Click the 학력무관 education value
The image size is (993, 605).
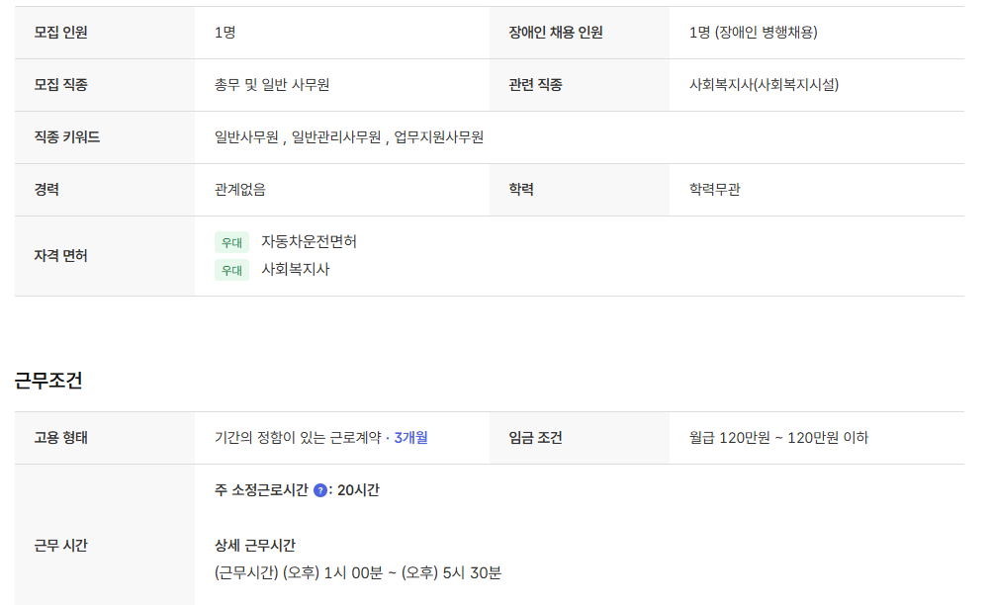point(714,190)
